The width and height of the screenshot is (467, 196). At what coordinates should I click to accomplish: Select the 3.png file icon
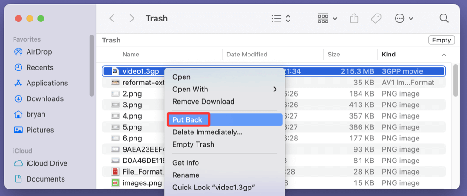click(115, 105)
